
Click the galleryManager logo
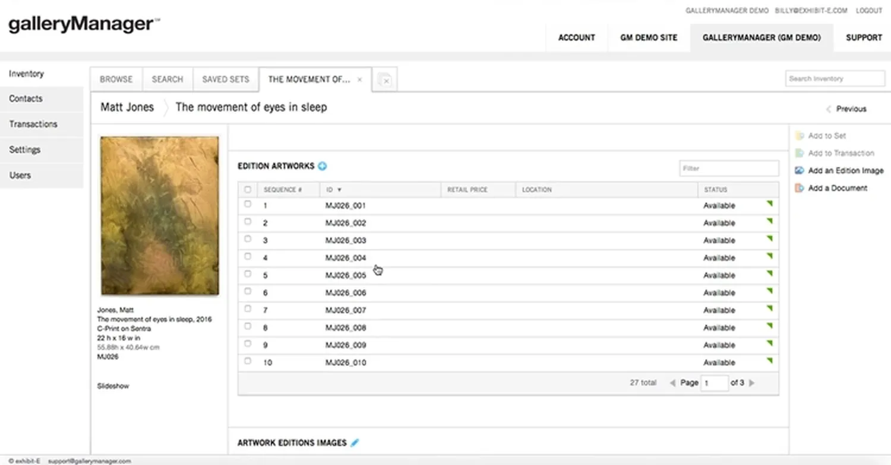coord(84,24)
